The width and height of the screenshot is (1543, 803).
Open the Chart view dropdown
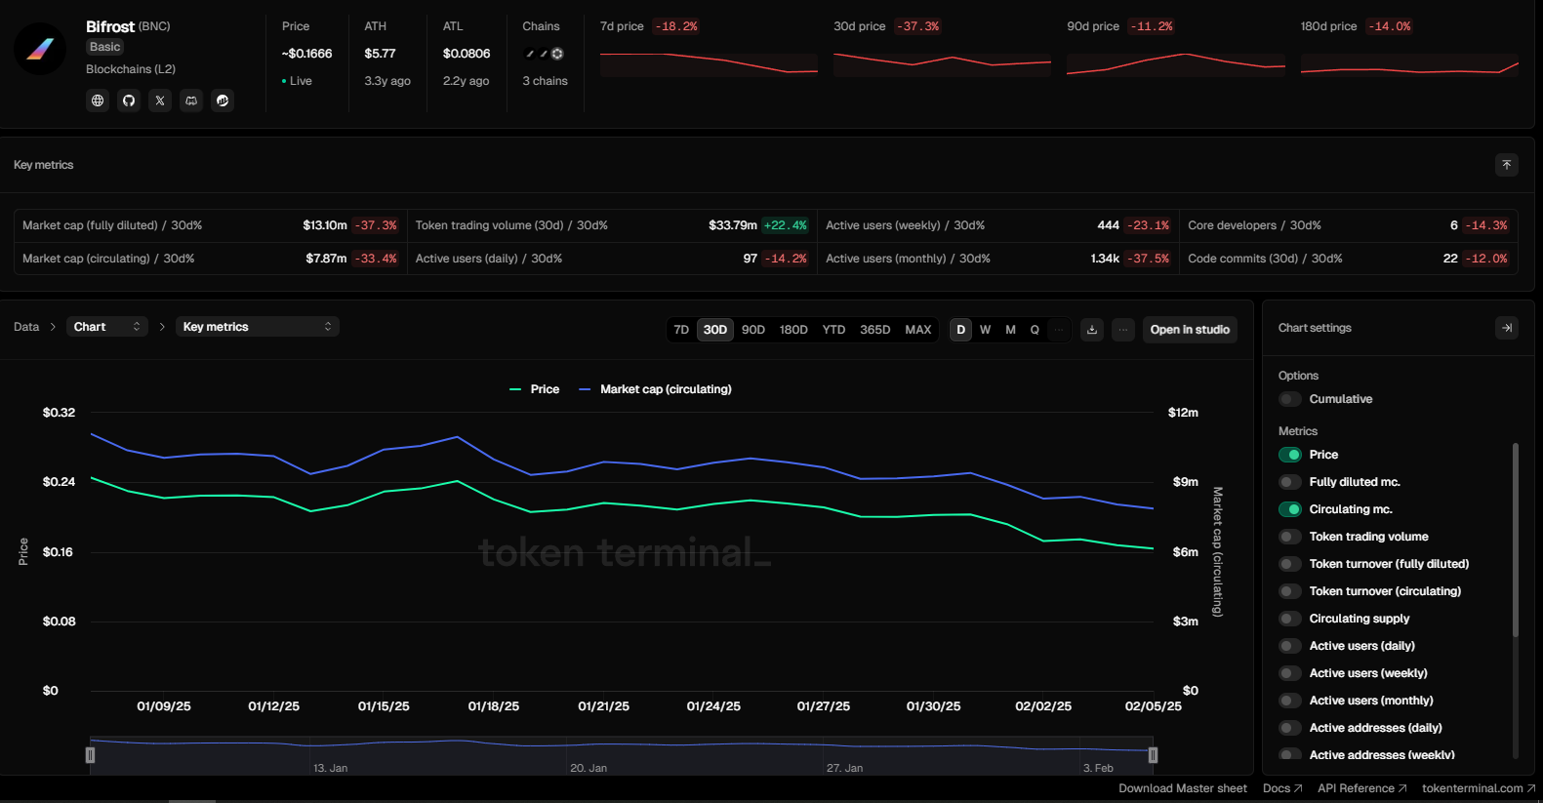[107, 327]
